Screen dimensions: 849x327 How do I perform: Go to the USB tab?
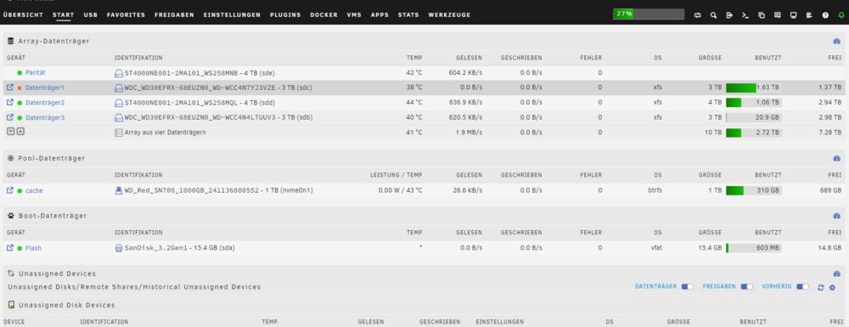(91, 15)
